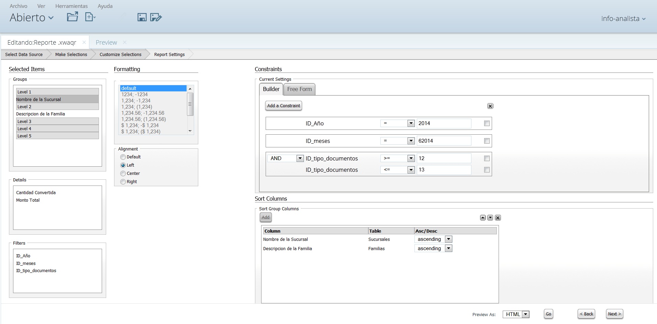Select Nombre de la Sucursal in Groups
This screenshot has height=324, width=657.
tap(57, 99)
